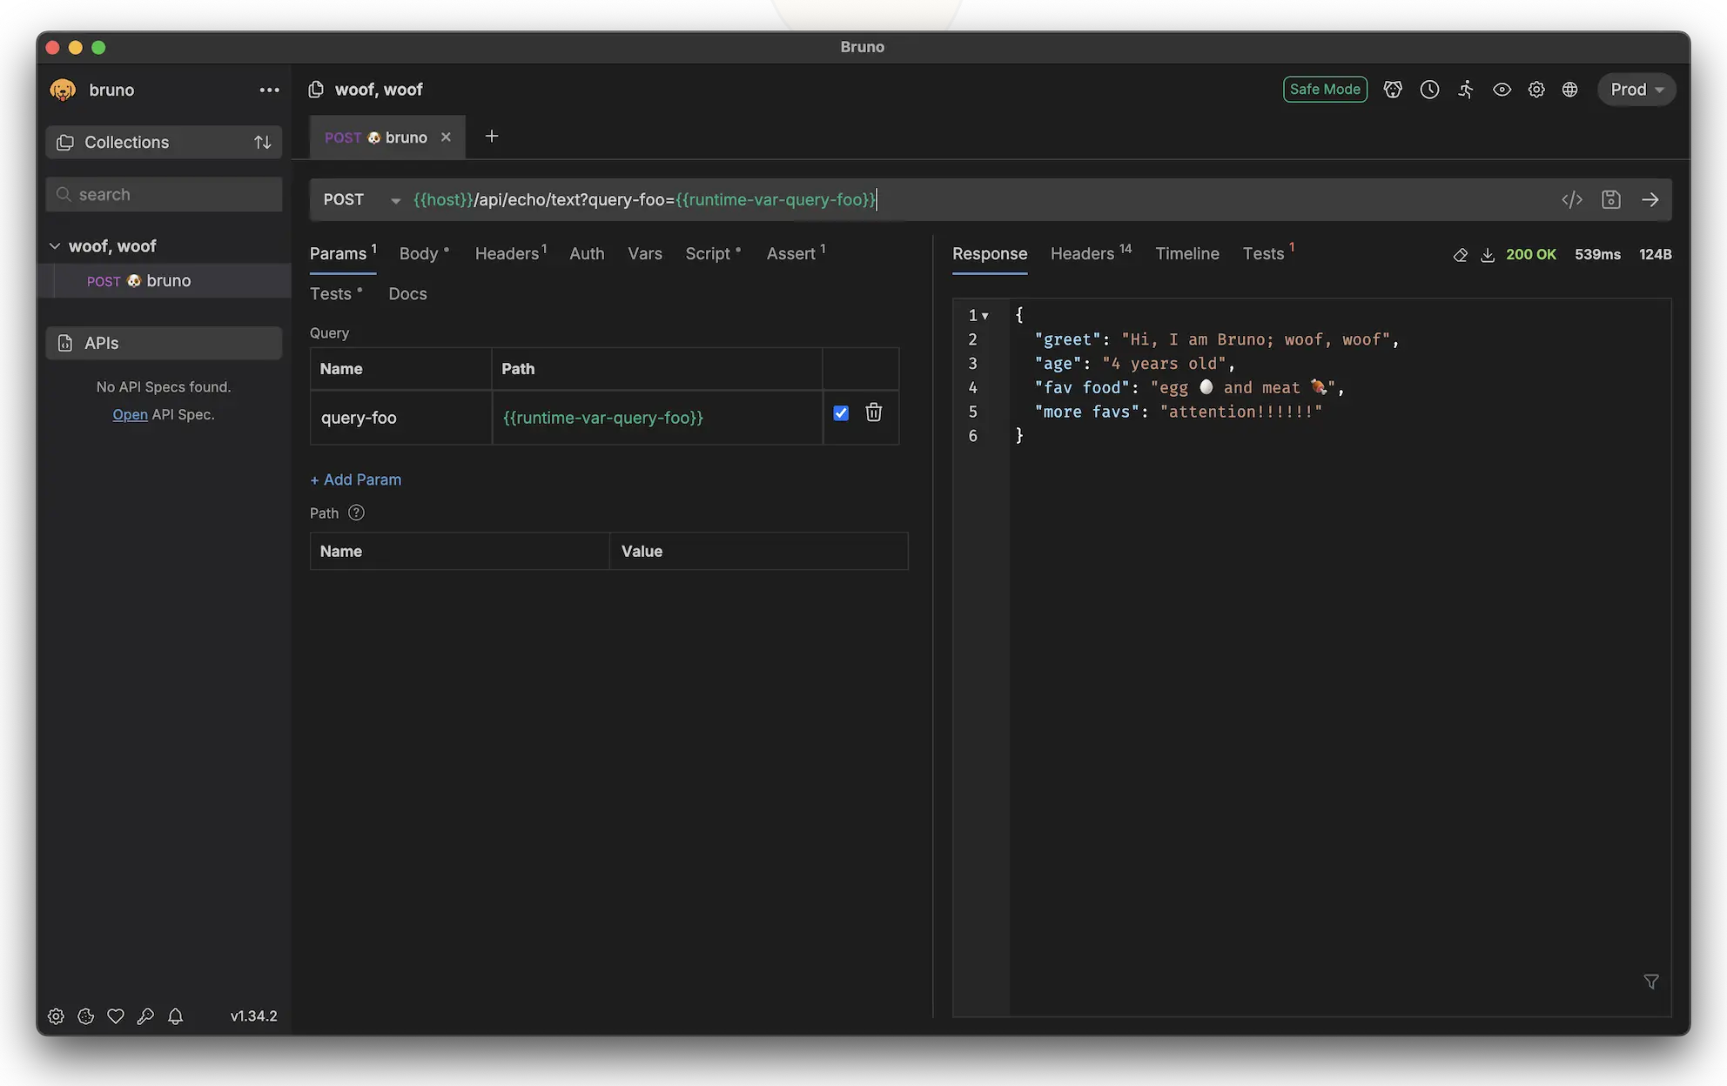The width and height of the screenshot is (1727, 1086).
Task: Click the Open API Spec link
Action: click(x=130, y=415)
